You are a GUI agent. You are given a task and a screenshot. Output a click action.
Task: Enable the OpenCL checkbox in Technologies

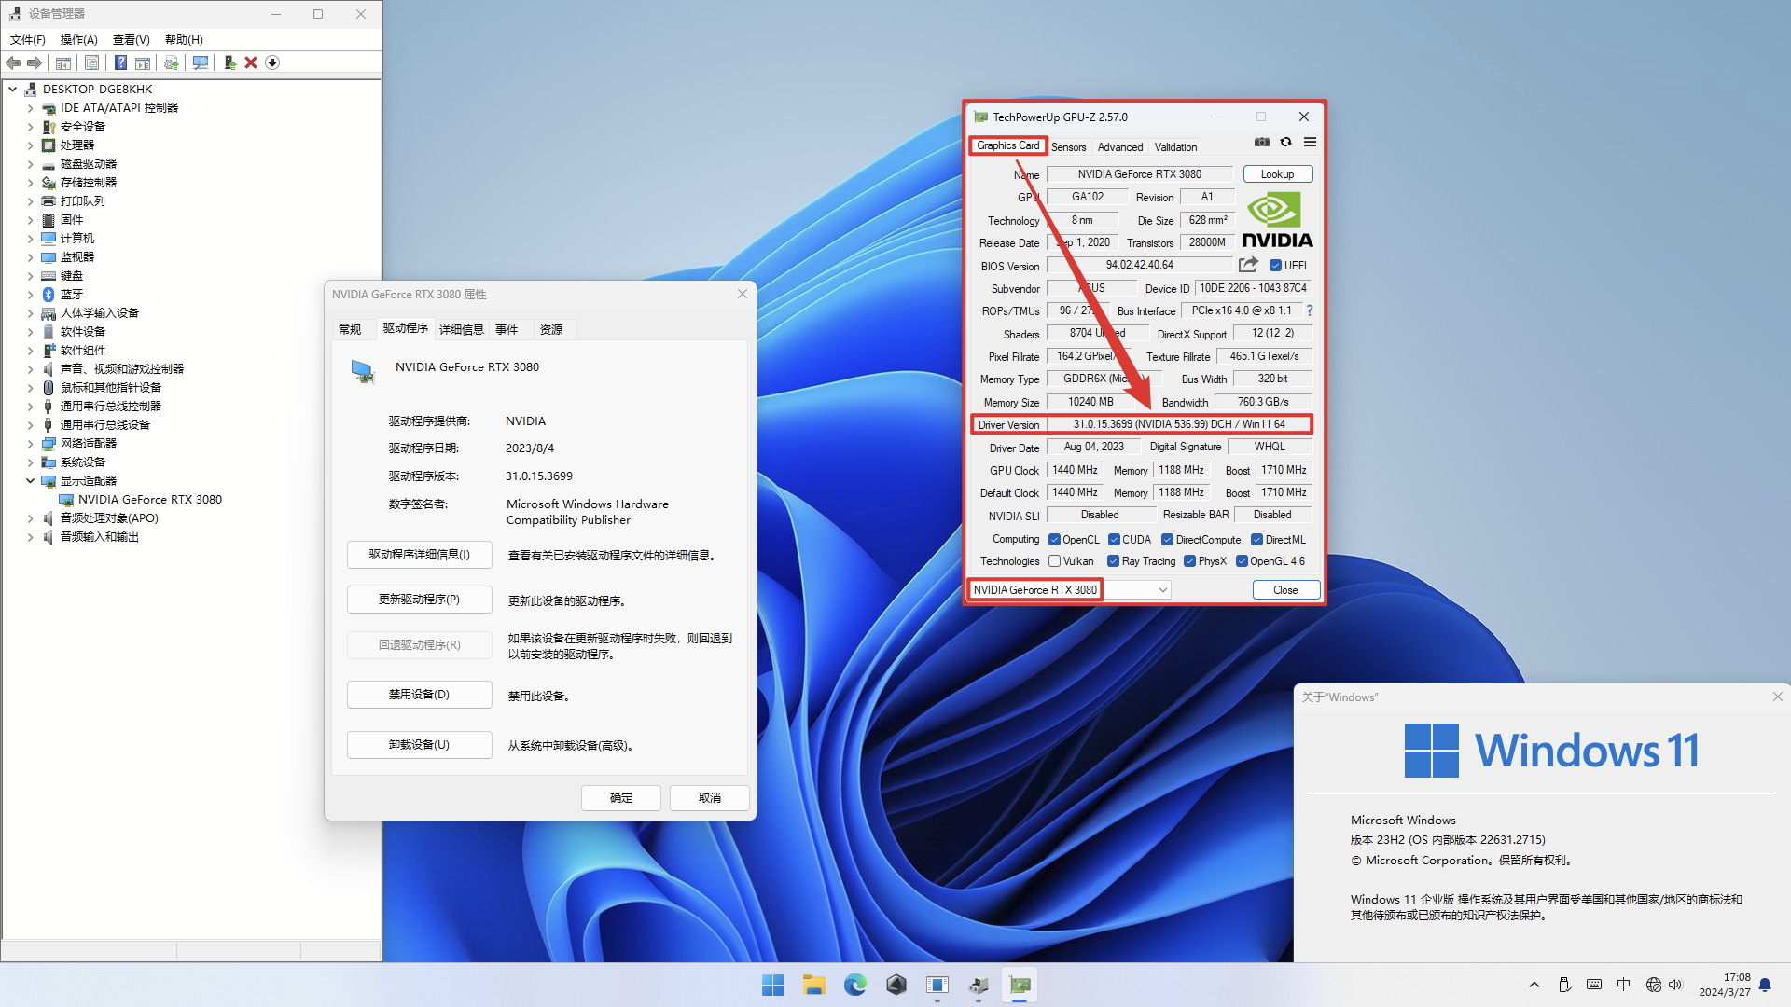[x=1055, y=539]
